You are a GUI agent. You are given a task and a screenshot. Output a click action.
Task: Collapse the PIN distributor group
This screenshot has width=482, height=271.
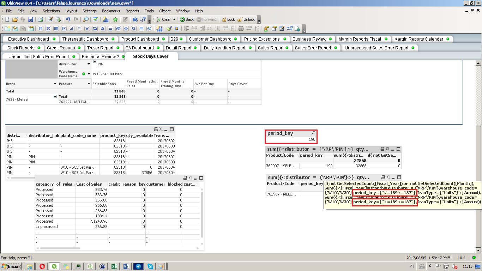point(95,62)
